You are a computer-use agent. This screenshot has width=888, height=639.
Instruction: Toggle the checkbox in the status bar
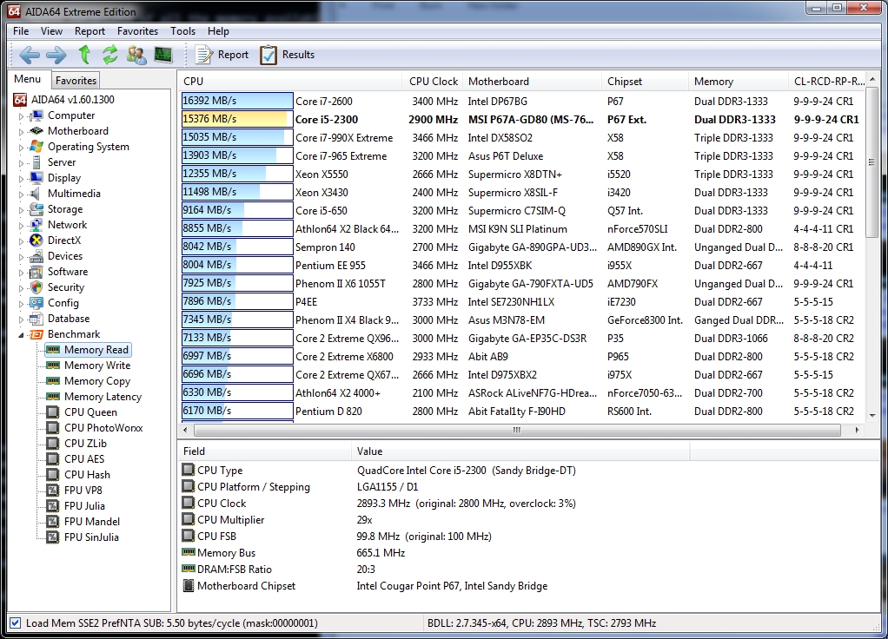(15, 623)
